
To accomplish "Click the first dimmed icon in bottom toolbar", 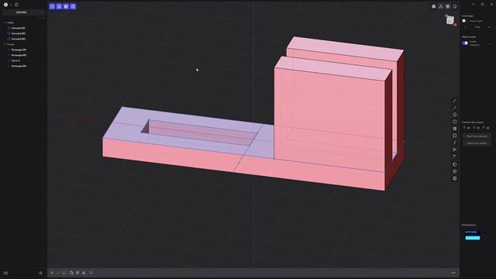I will pyautogui.click(x=52, y=273).
